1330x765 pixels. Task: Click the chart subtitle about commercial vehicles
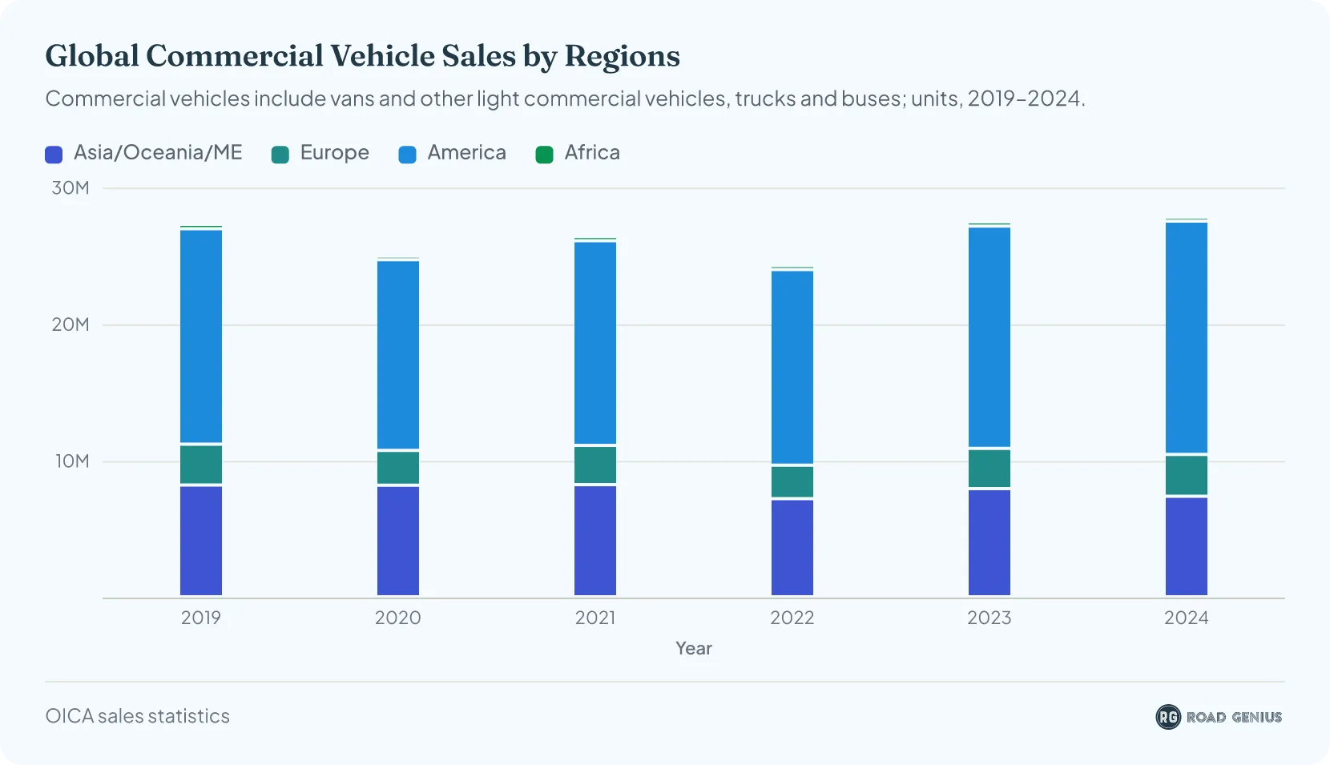(566, 99)
